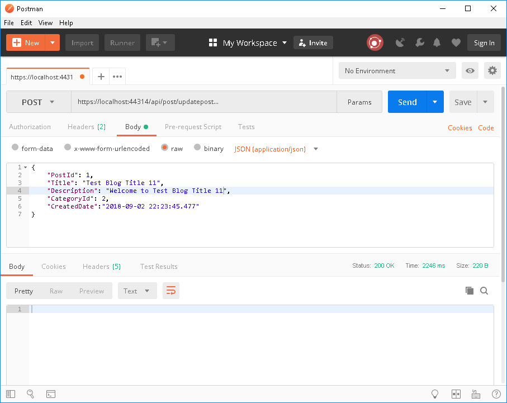Screen dimensions: 507x403
Task: Click the Postman logo in title bar
Action: (x=10, y=8)
